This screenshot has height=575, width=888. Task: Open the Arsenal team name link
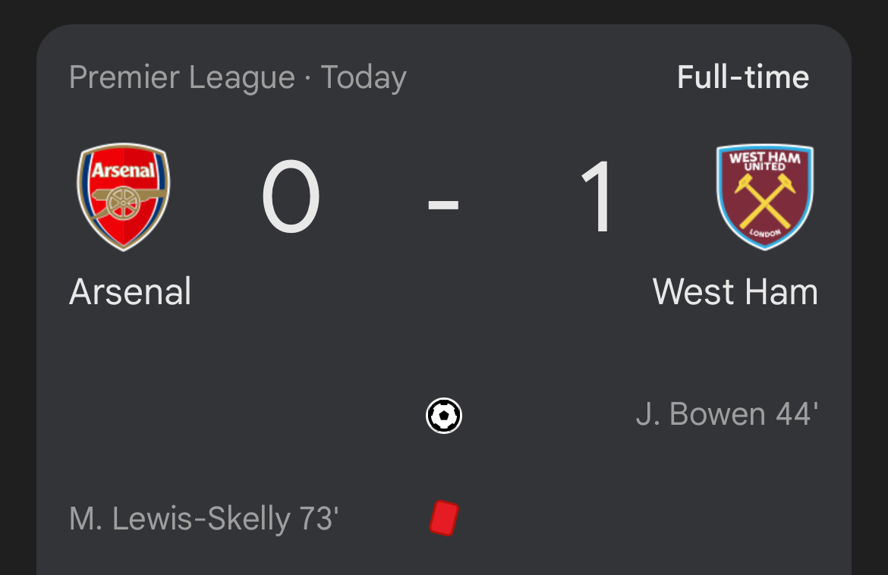pyautogui.click(x=130, y=293)
